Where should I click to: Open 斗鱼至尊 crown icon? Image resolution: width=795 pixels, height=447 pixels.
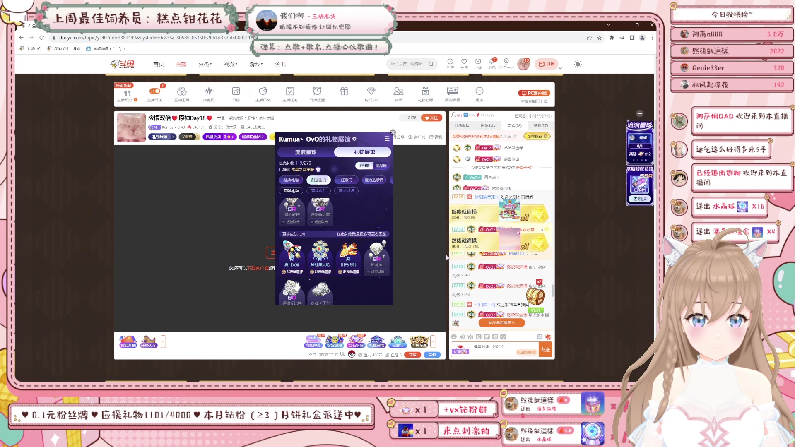[419, 341]
